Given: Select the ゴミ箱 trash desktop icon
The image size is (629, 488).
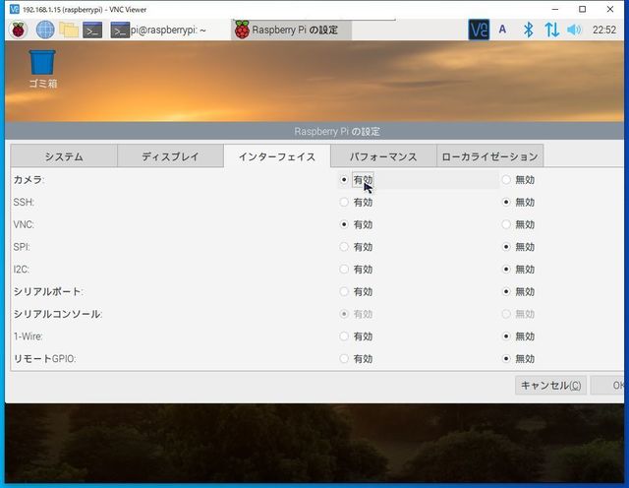Looking at the screenshot, I should coord(42,69).
